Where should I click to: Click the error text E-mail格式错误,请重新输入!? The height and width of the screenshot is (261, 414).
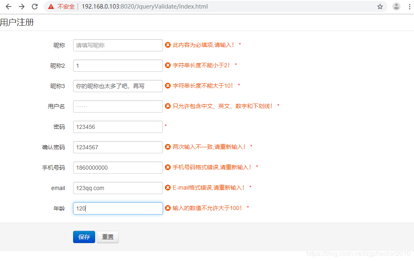pos(209,188)
